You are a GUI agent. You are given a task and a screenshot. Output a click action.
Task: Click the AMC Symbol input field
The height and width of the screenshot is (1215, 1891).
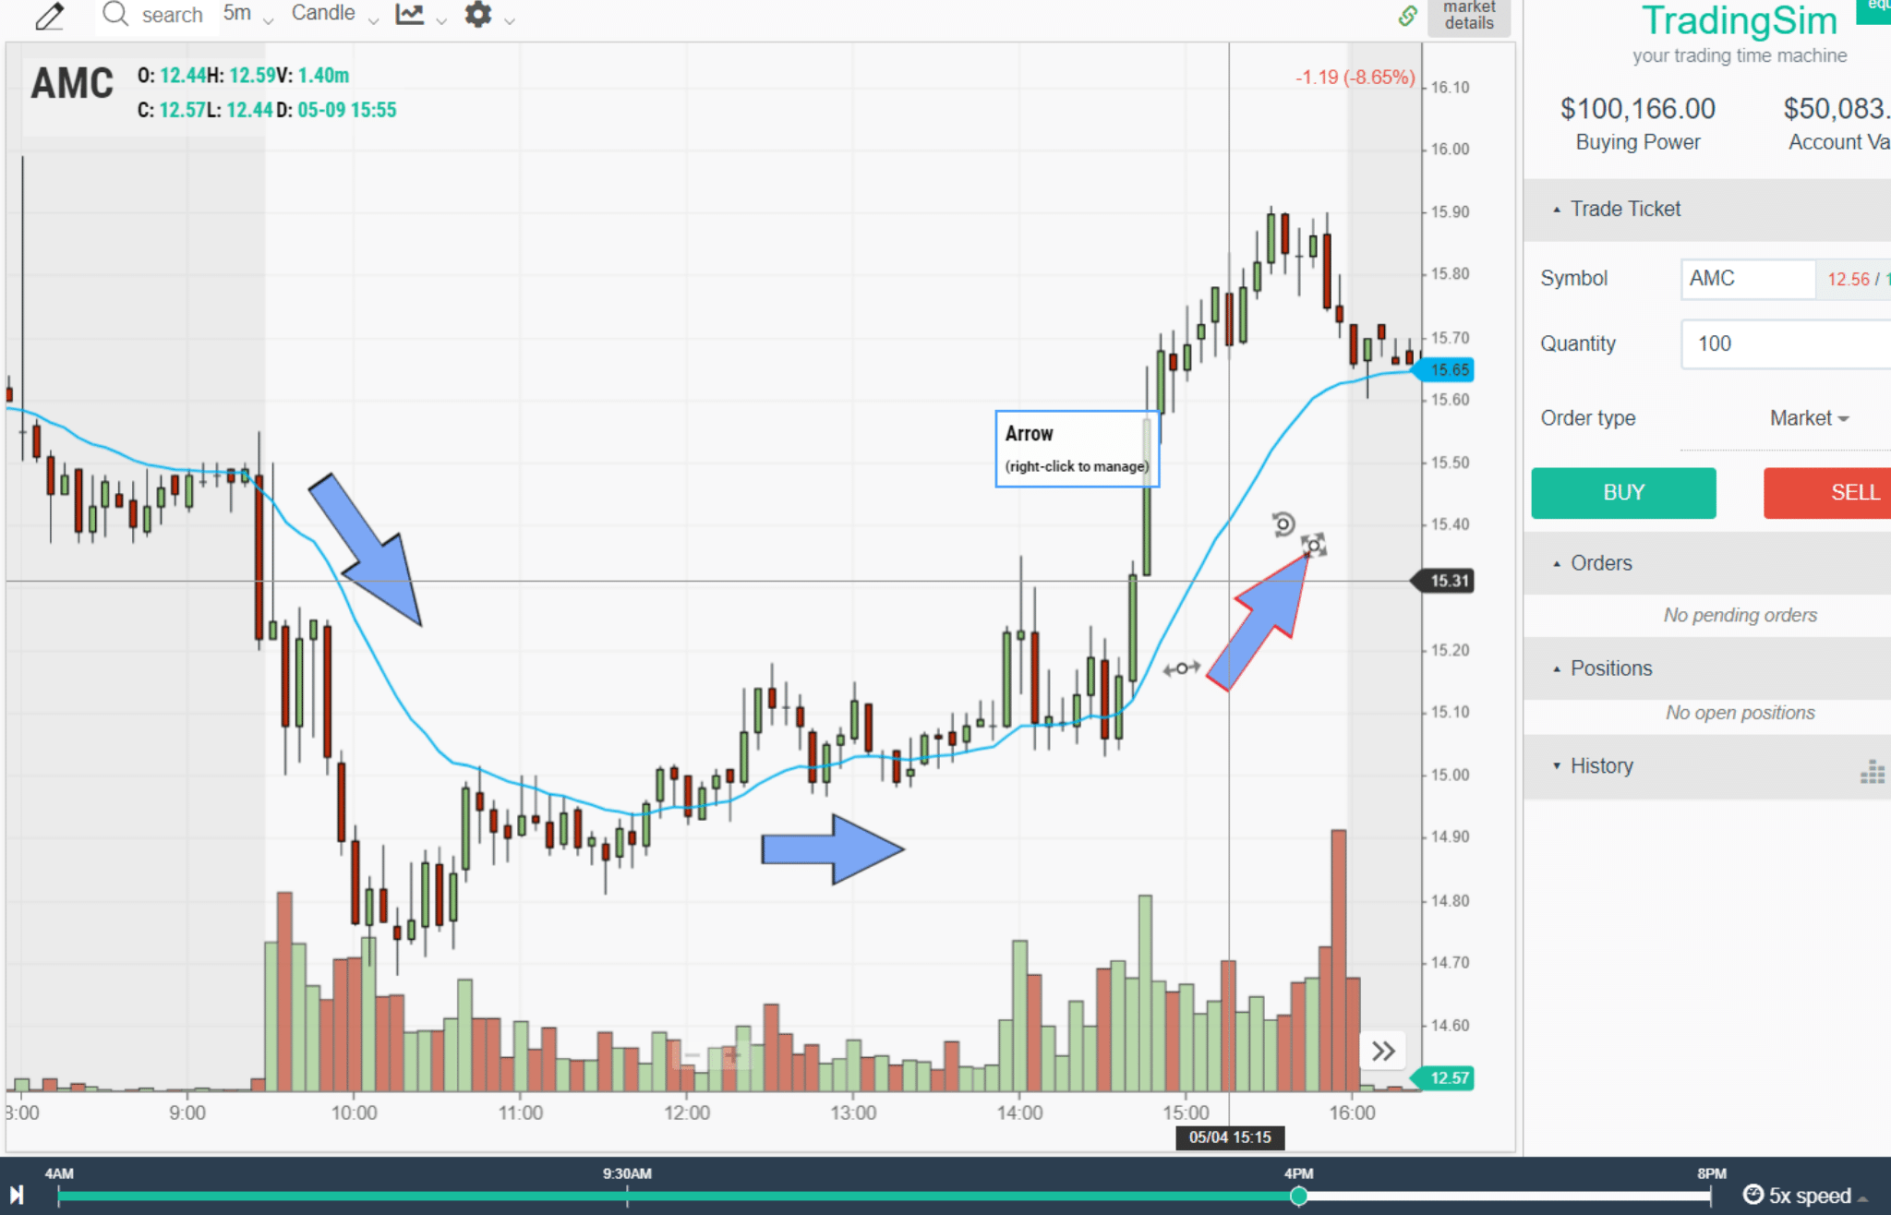click(1747, 279)
